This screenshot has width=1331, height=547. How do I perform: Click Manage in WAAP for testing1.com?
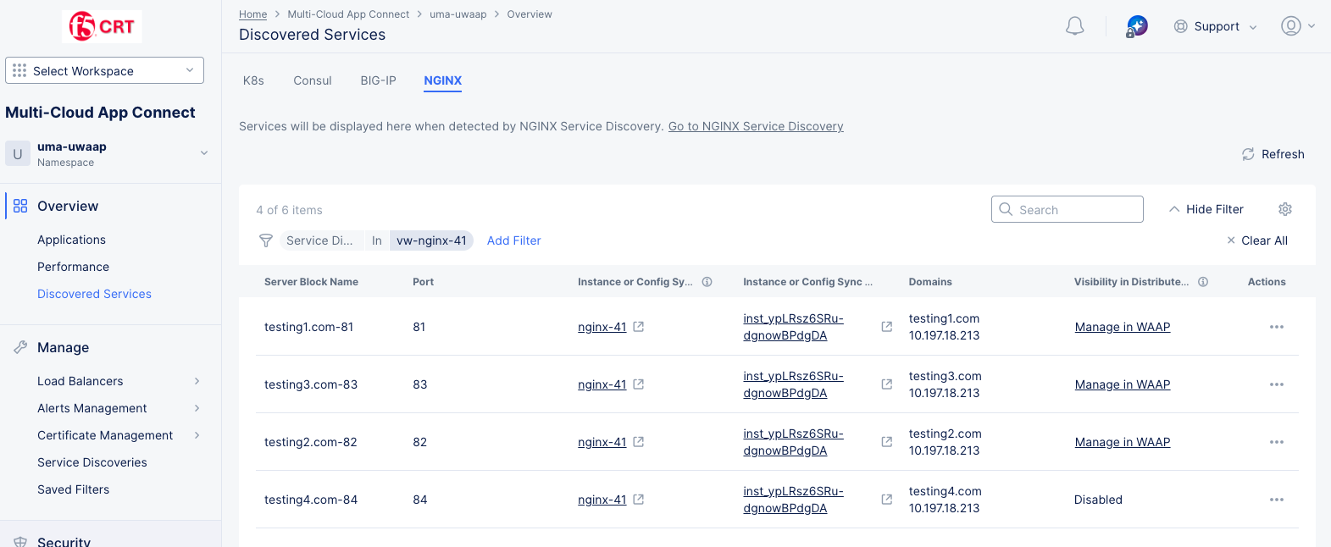1123,327
